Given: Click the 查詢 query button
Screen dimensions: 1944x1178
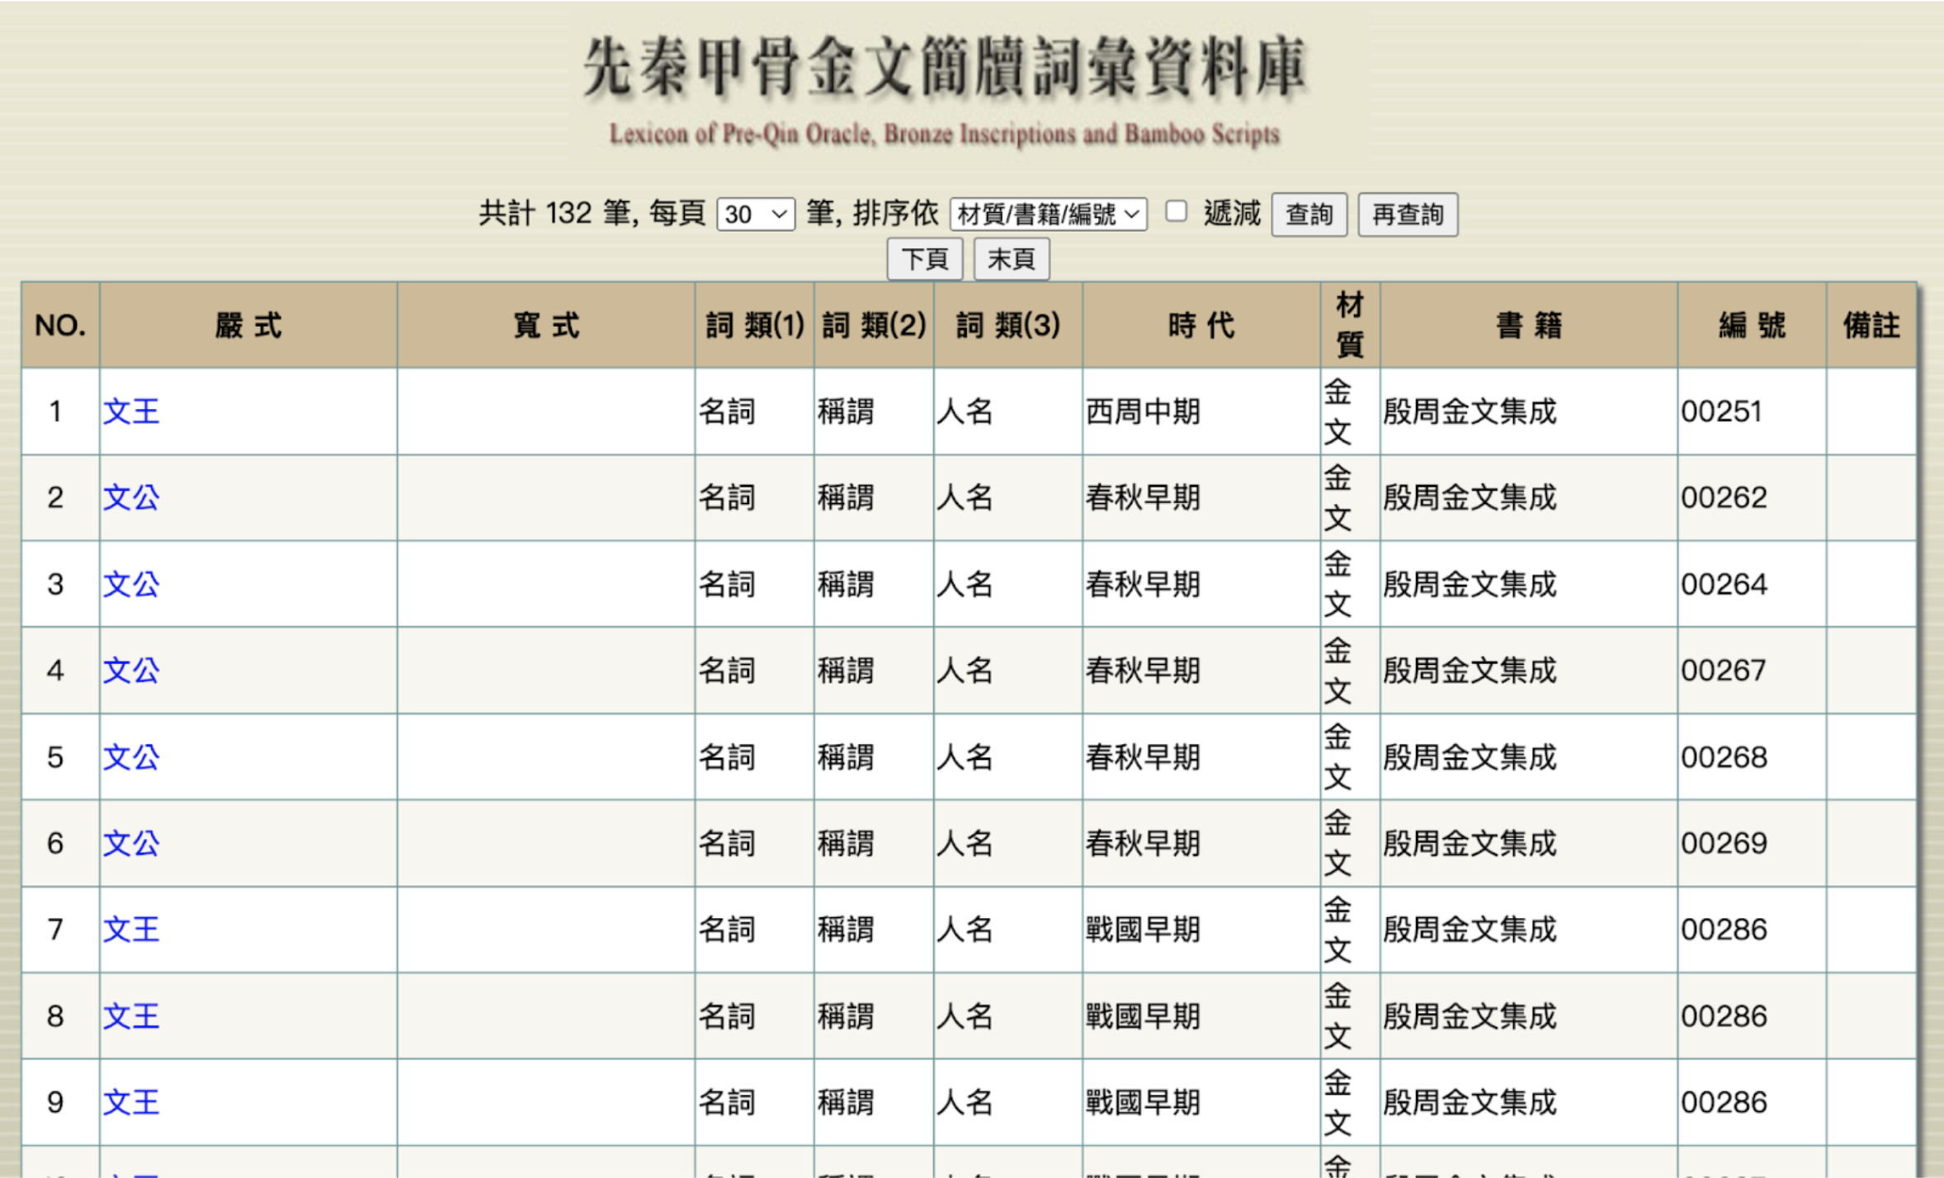Looking at the screenshot, I should (x=1309, y=214).
